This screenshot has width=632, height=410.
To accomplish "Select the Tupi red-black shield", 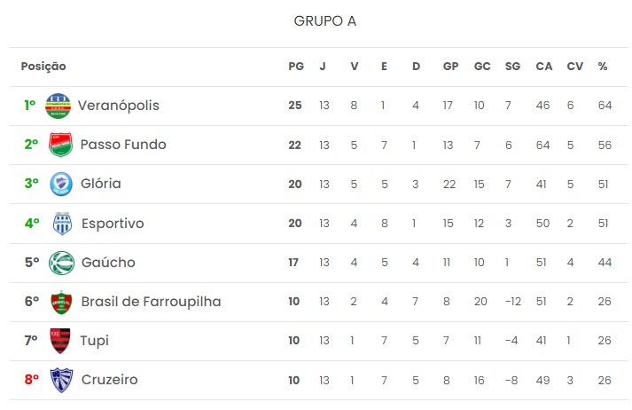I will (x=60, y=341).
